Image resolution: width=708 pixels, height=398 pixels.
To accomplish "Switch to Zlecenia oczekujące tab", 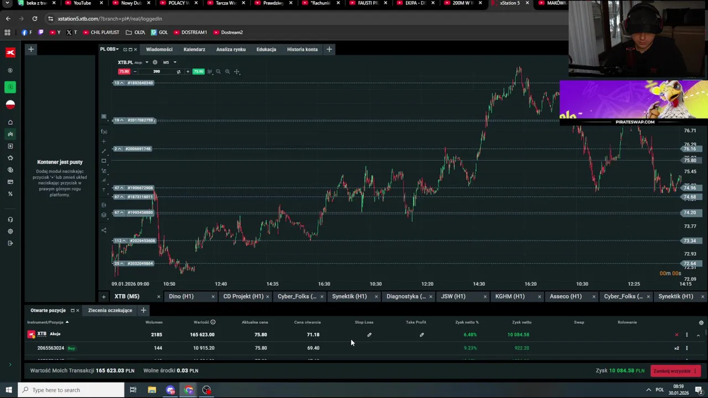I will (110, 311).
